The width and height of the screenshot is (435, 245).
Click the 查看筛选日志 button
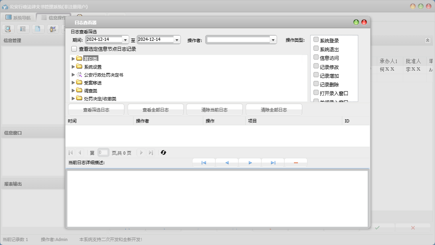click(96, 109)
